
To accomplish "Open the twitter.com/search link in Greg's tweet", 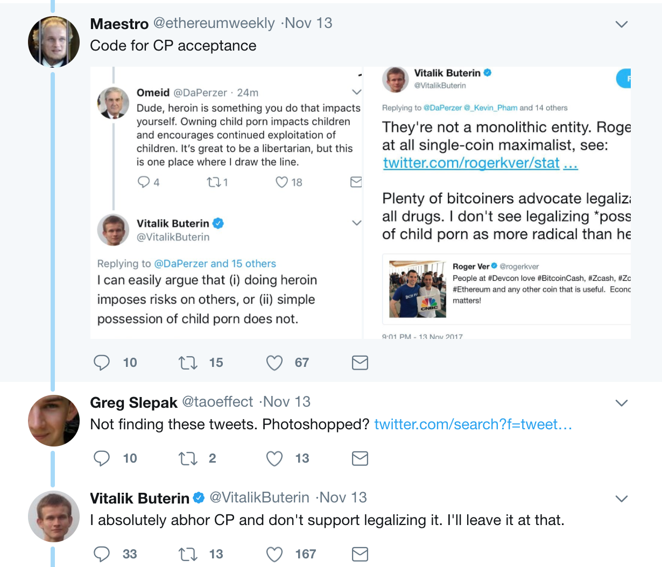I will [x=473, y=424].
